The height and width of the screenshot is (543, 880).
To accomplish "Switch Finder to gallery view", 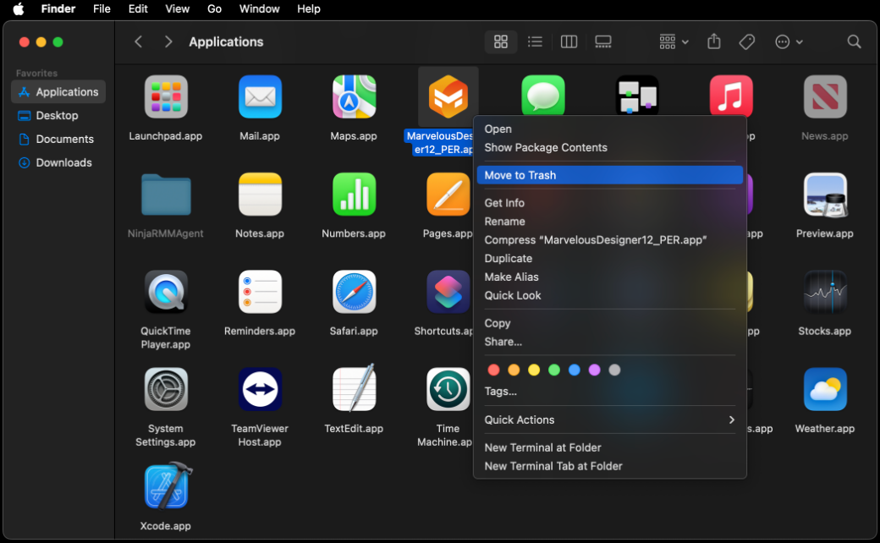I will [x=603, y=41].
